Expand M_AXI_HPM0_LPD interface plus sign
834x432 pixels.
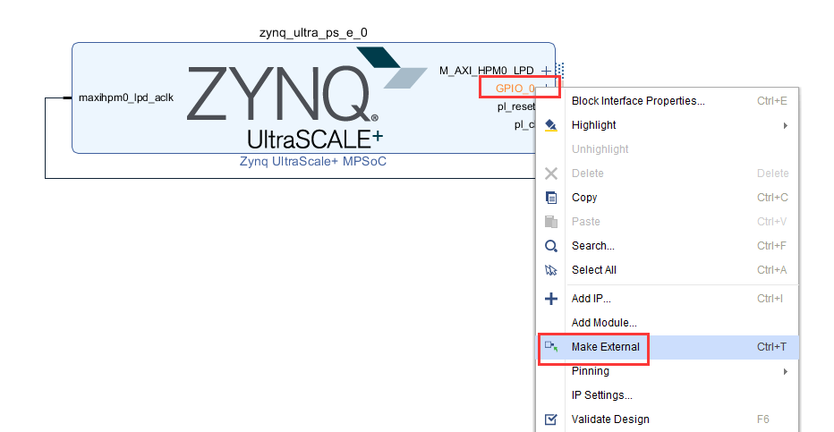546,71
